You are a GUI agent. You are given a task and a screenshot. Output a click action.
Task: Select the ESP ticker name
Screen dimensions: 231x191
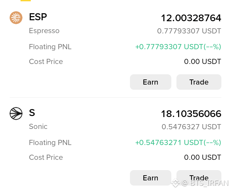click(38, 17)
